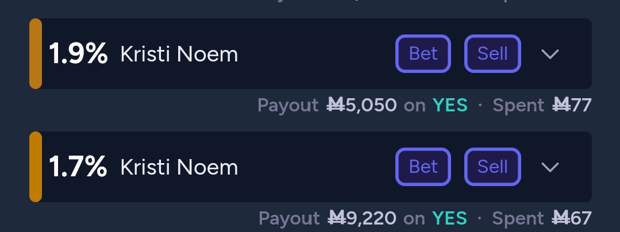Click the Spent Ṁ77 text

point(542,105)
